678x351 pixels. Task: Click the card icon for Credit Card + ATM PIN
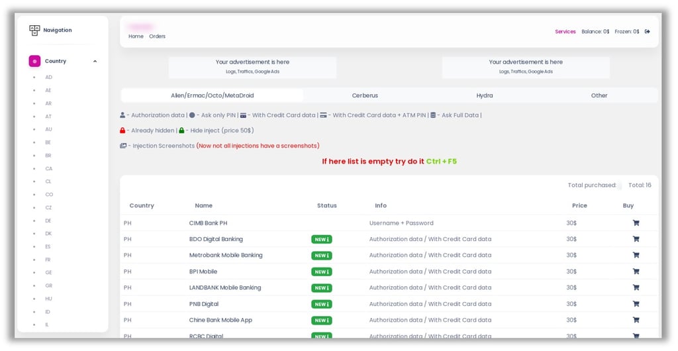tap(323, 115)
